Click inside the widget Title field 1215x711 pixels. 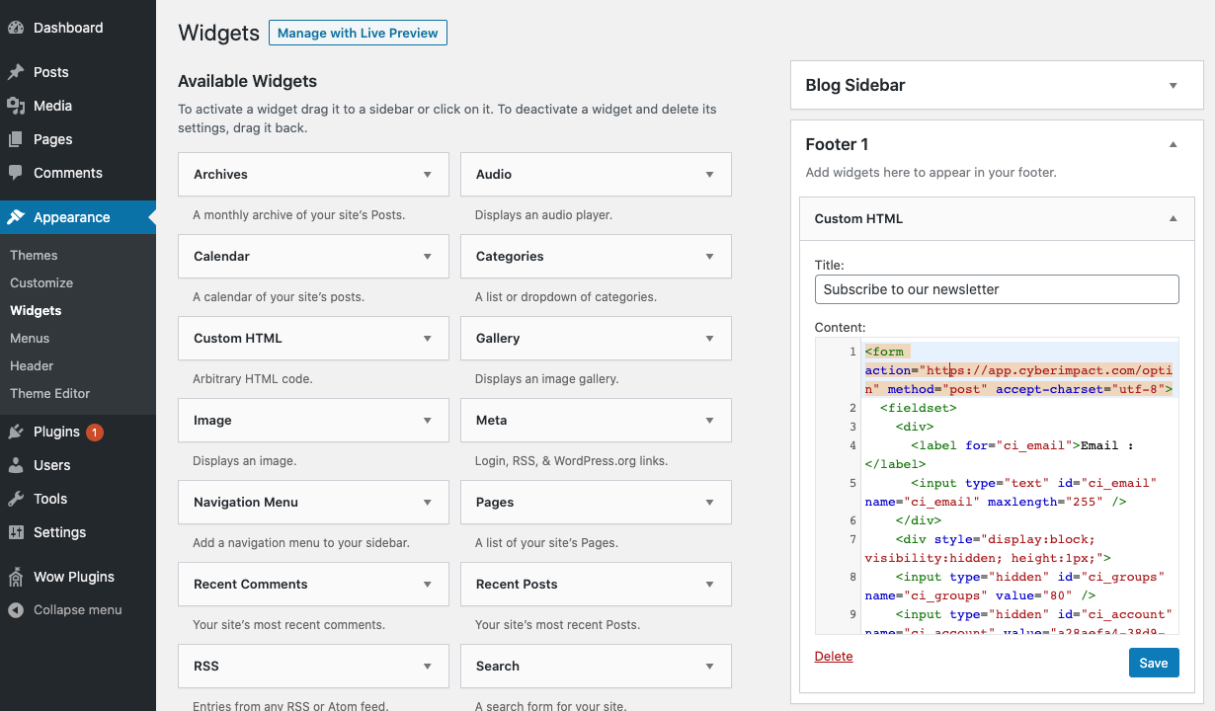click(x=996, y=289)
